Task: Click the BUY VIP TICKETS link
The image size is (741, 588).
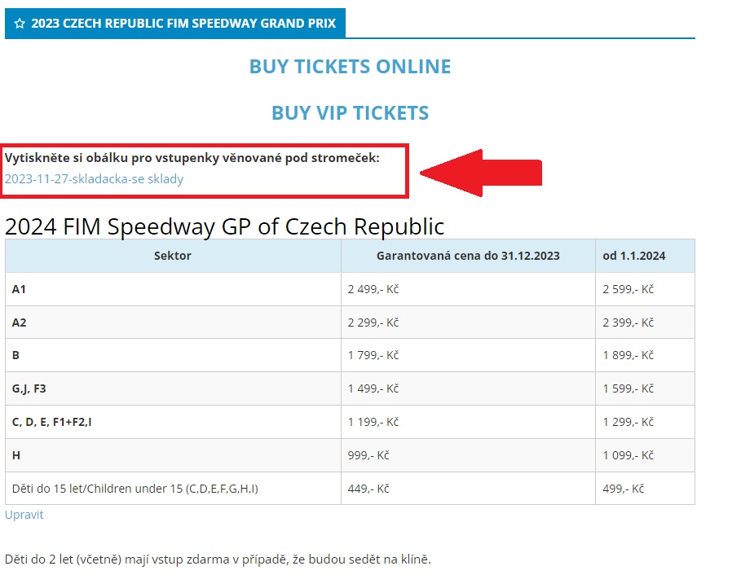Action: pyautogui.click(x=350, y=112)
